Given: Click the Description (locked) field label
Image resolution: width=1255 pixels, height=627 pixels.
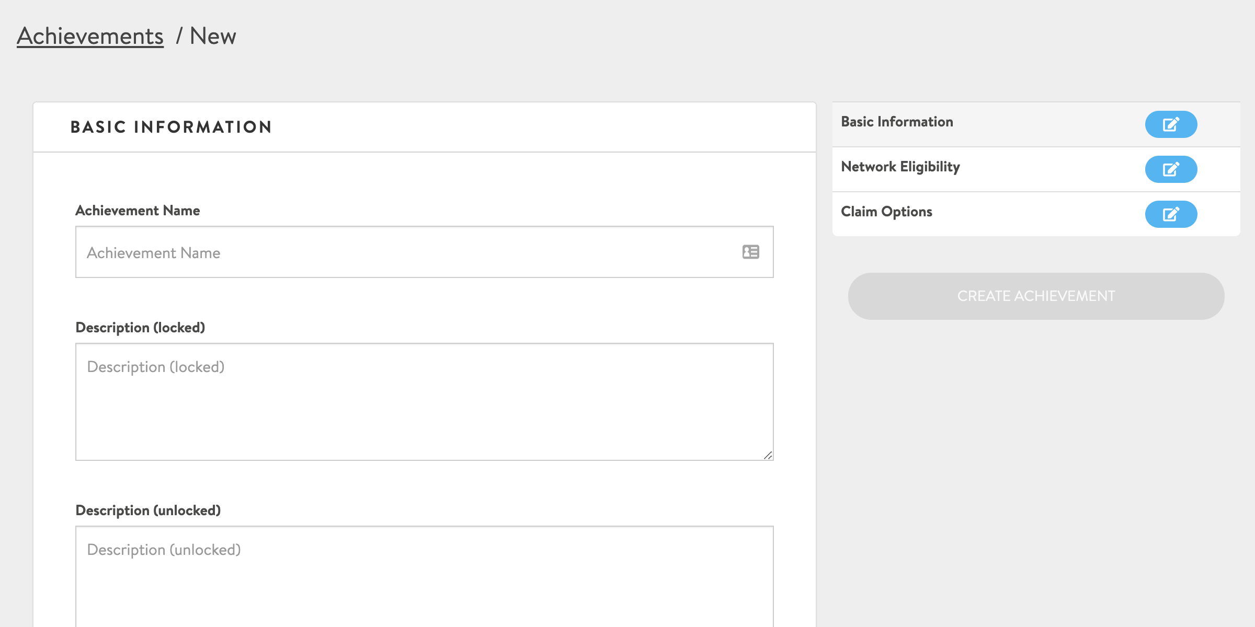Looking at the screenshot, I should pyautogui.click(x=140, y=328).
